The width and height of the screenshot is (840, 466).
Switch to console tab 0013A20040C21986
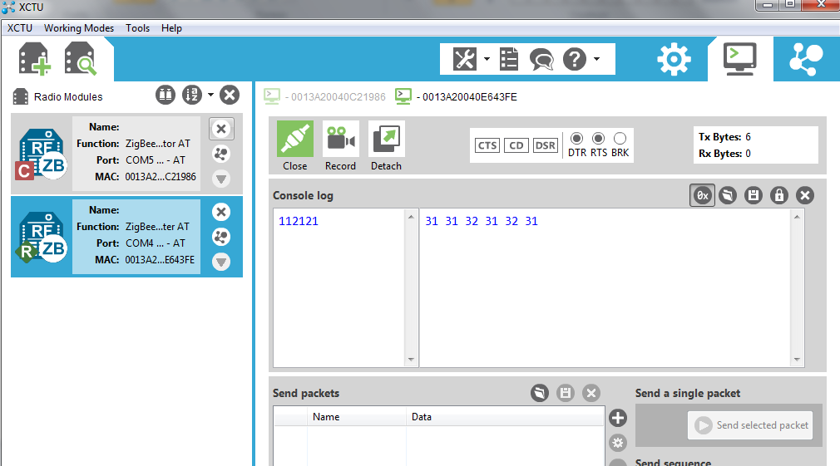(x=324, y=97)
